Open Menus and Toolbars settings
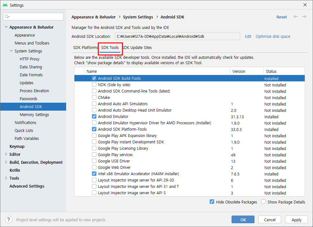The image size is (313, 227). point(32,43)
